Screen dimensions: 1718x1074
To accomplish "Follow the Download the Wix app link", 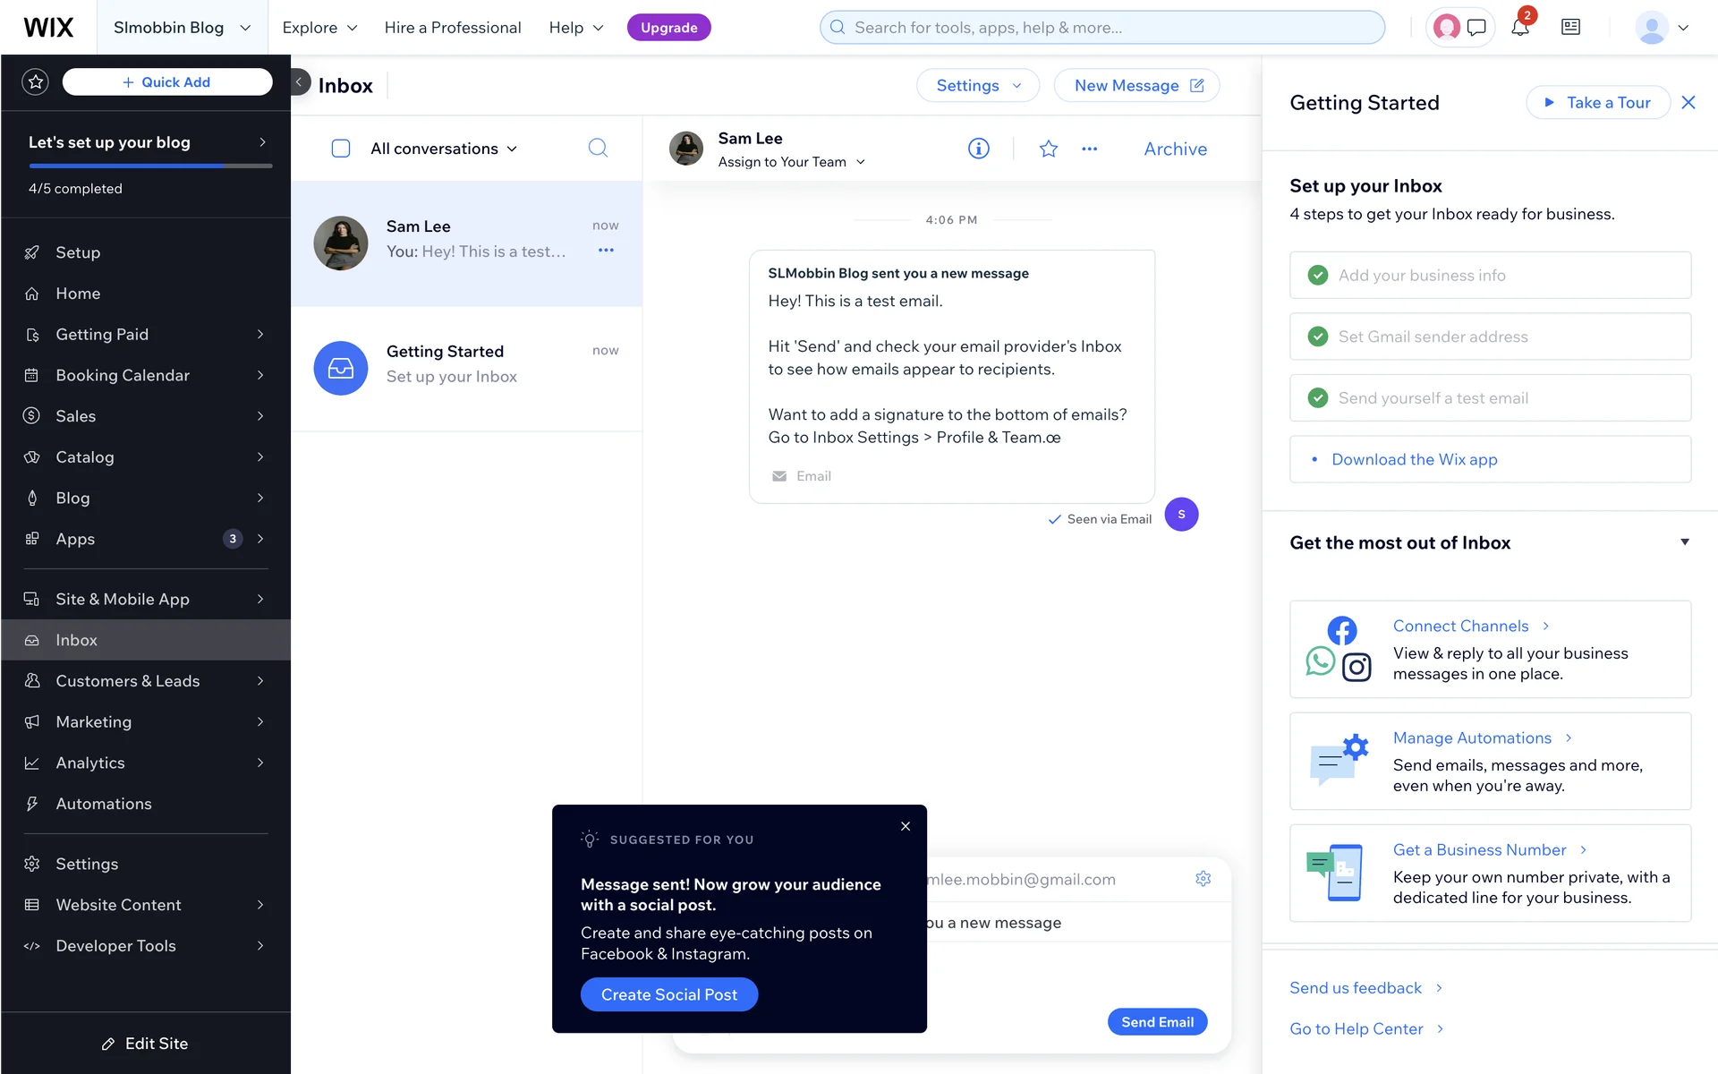I will coord(1414,459).
